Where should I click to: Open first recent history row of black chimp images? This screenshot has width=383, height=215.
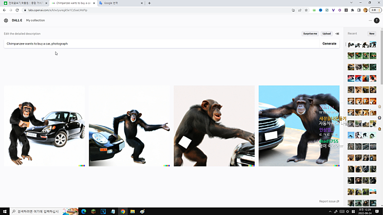tap(362, 45)
